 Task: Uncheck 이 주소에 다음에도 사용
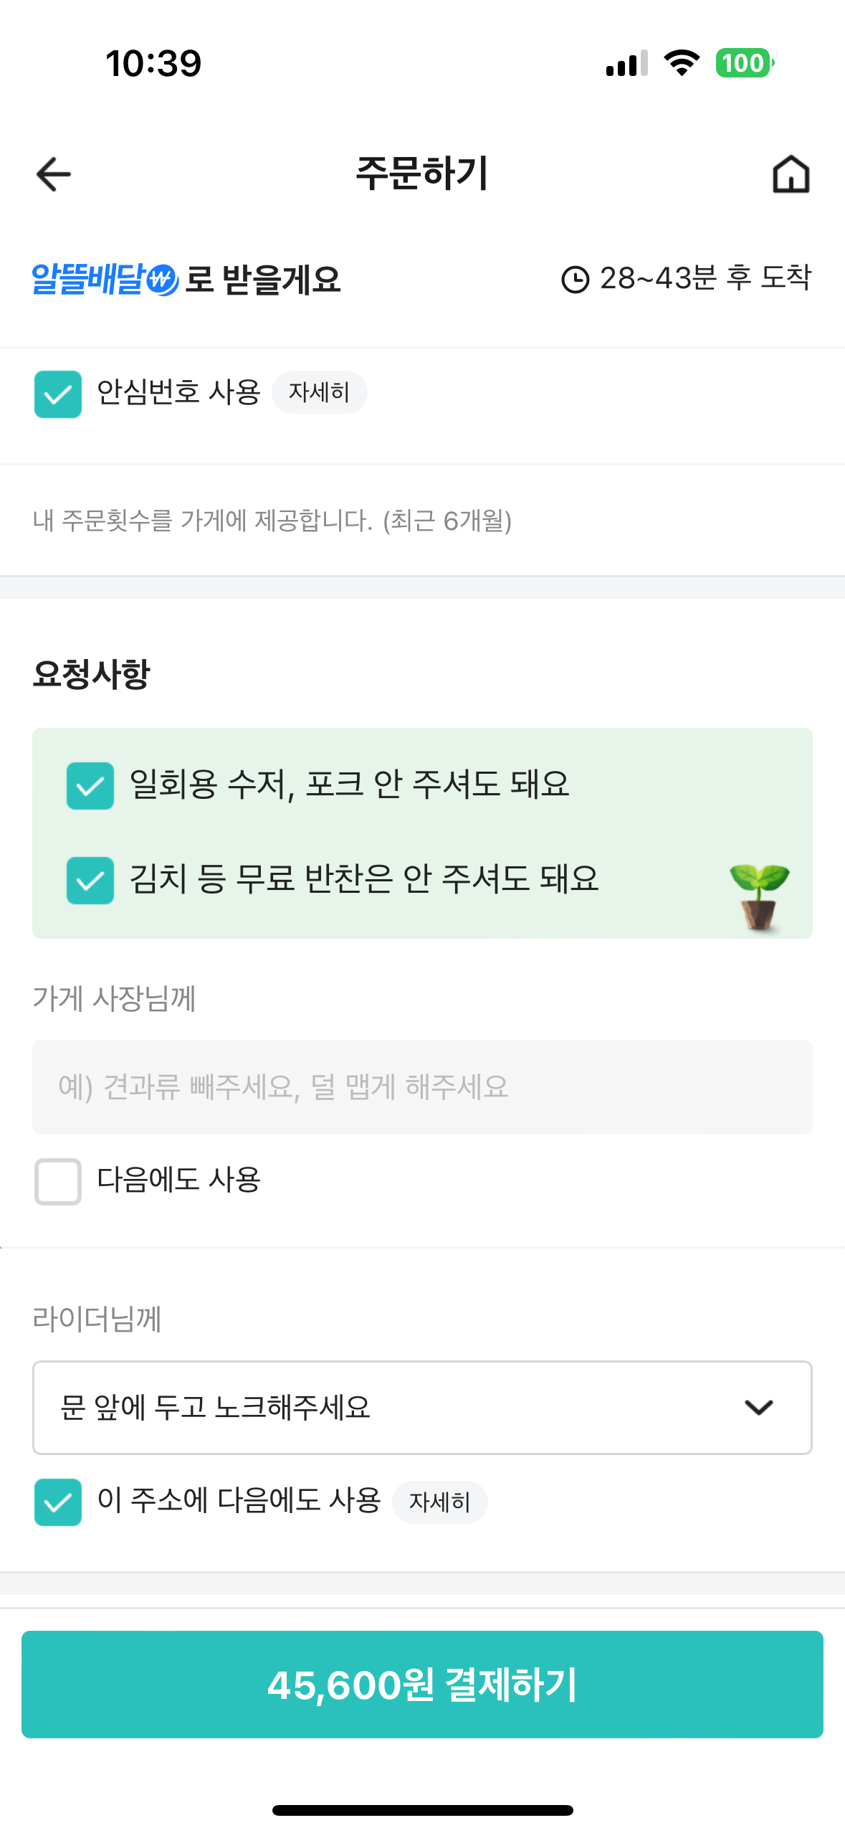coord(58,1502)
